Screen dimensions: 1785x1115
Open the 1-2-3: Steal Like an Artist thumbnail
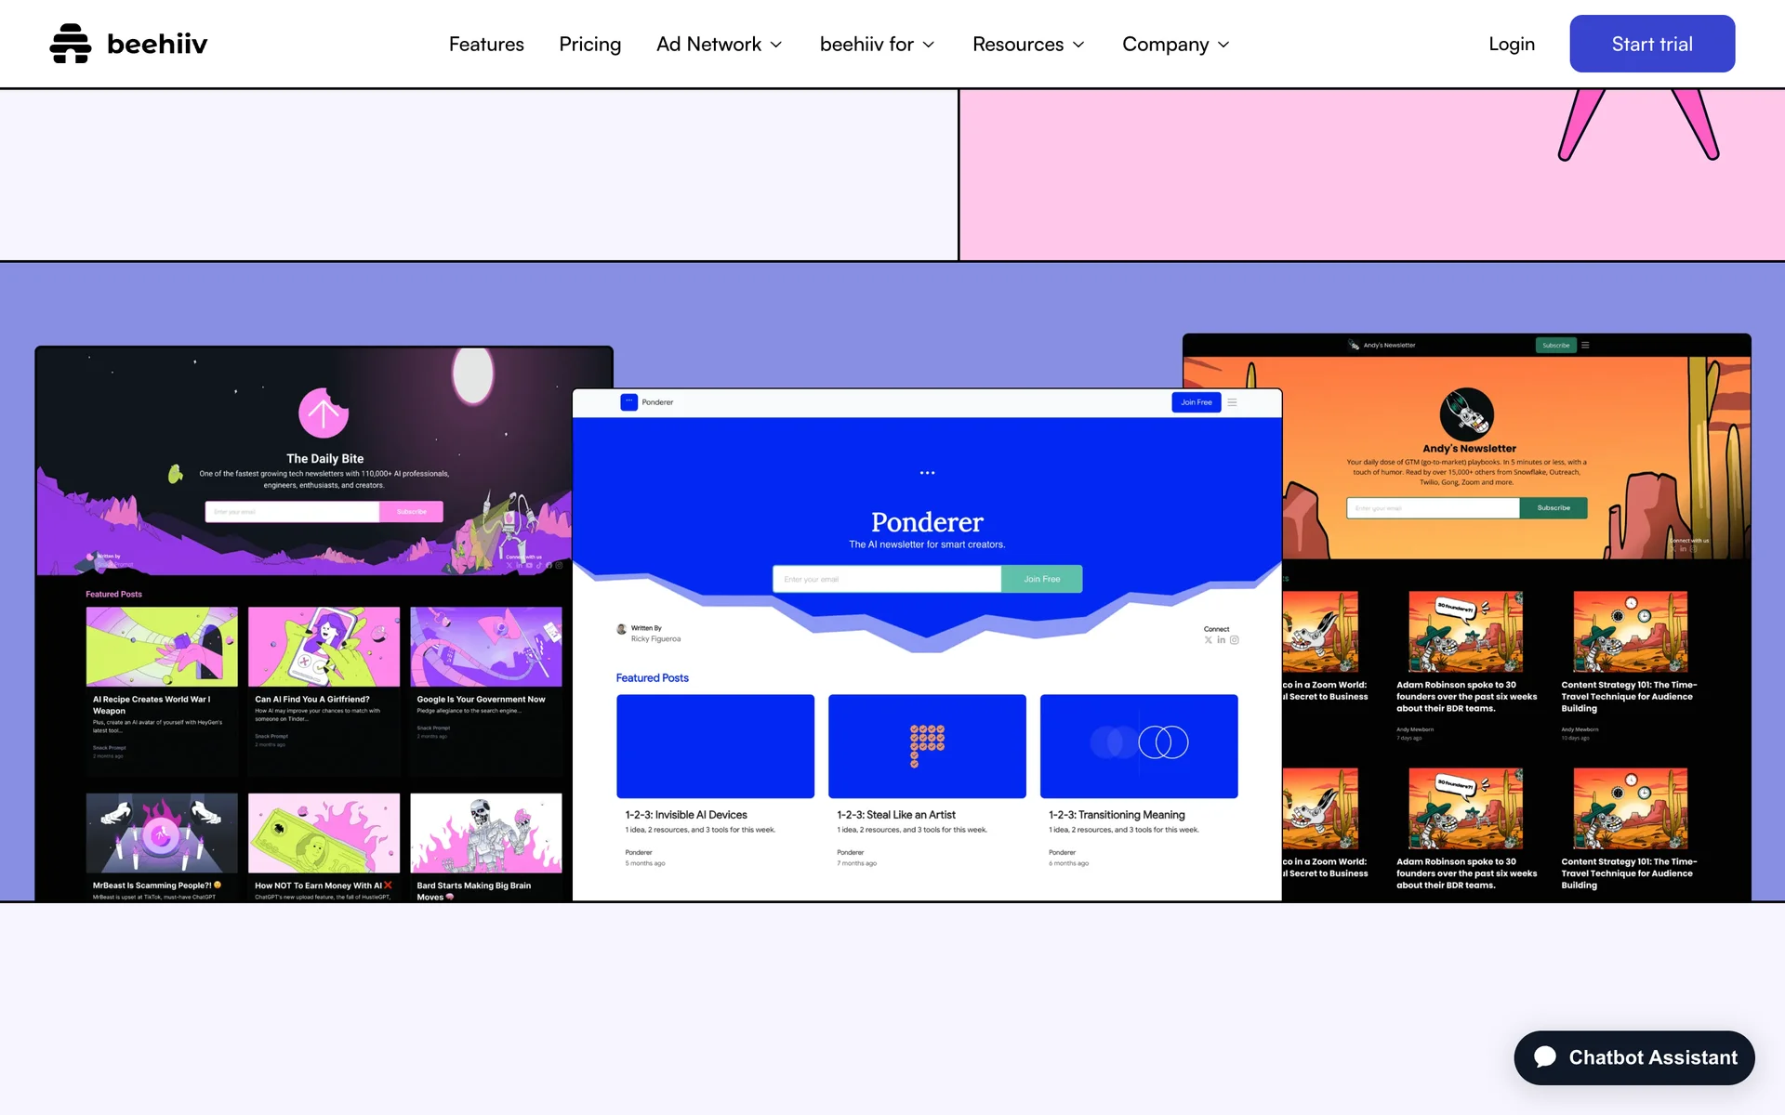click(x=927, y=746)
